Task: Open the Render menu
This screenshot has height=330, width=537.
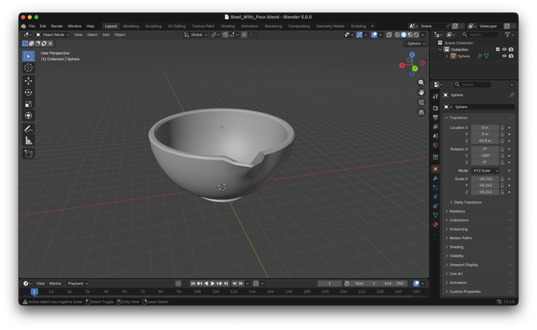Action: tap(57, 26)
